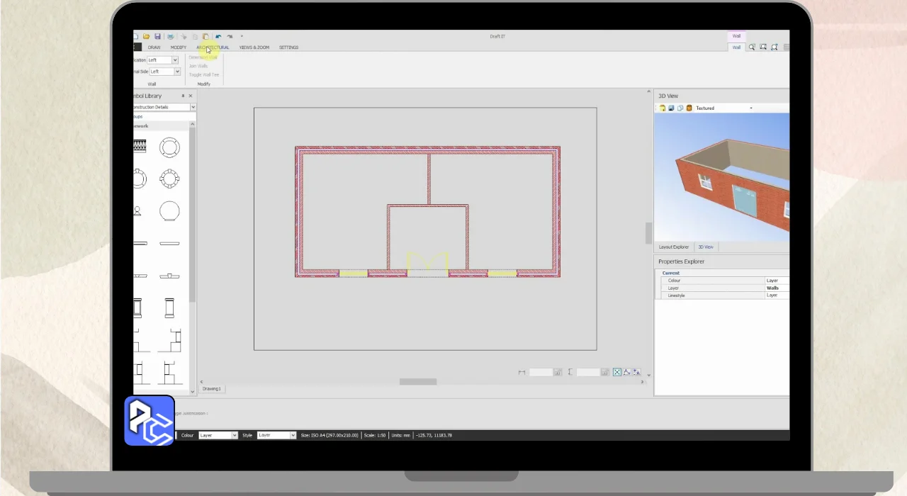Click the magnifier zoom icon beside Wall tab
This screenshot has height=496, width=907.
pos(752,47)
